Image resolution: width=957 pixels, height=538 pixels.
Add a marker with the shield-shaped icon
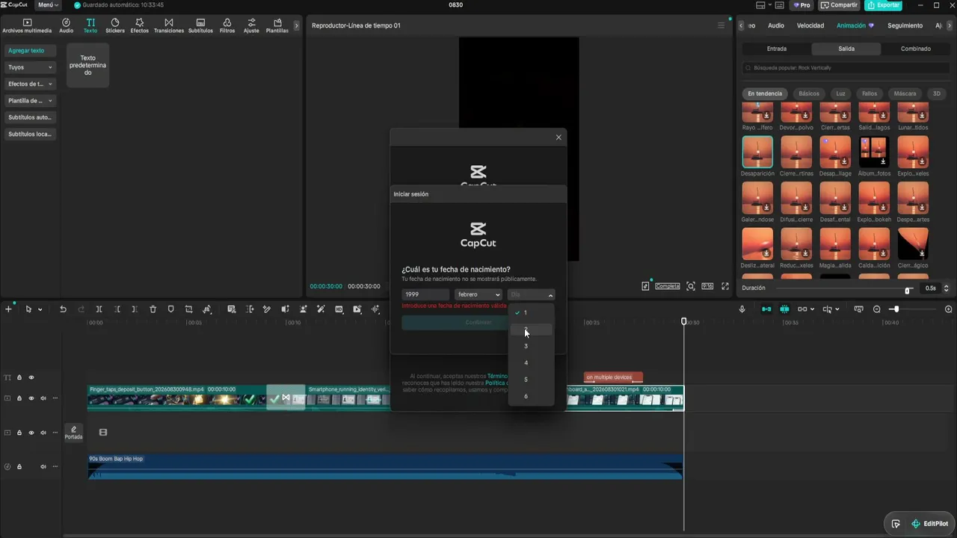tap(171, 309)
